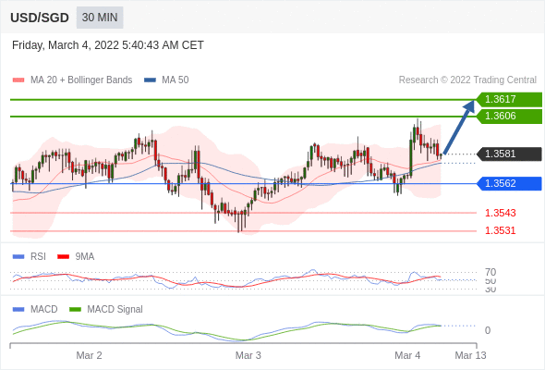Click the 1.3543 support level value
Image resolution: width=545 pixels, height=370 pixels.
pos(500,213)
